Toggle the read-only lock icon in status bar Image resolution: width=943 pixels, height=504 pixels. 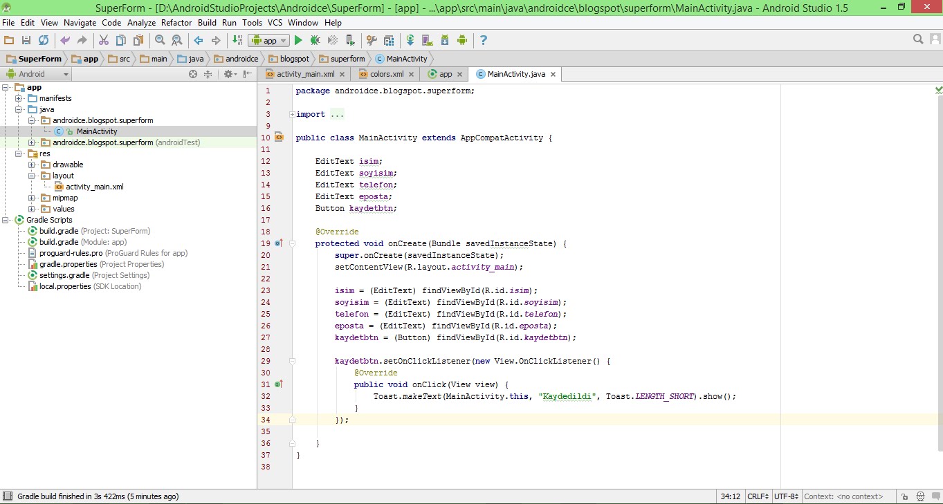[x=904, y=496]
